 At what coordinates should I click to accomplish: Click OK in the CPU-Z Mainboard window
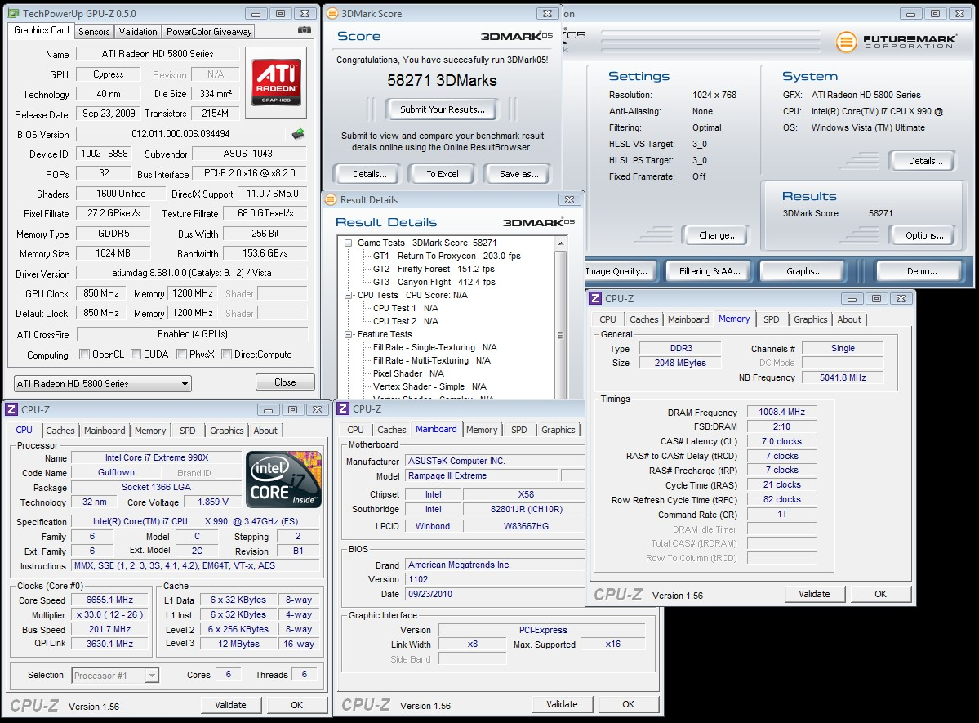[628, 704]
